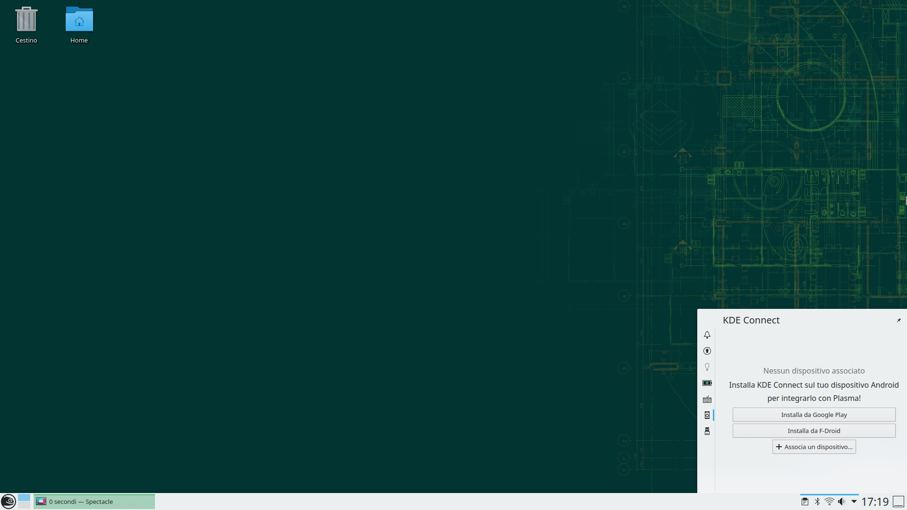Click the virtual desktop pager
The image size is (907, 510).
click(x=24, y=501)
